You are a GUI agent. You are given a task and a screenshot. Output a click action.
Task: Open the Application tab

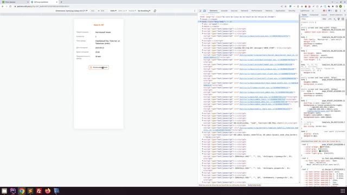pos(280,11)
